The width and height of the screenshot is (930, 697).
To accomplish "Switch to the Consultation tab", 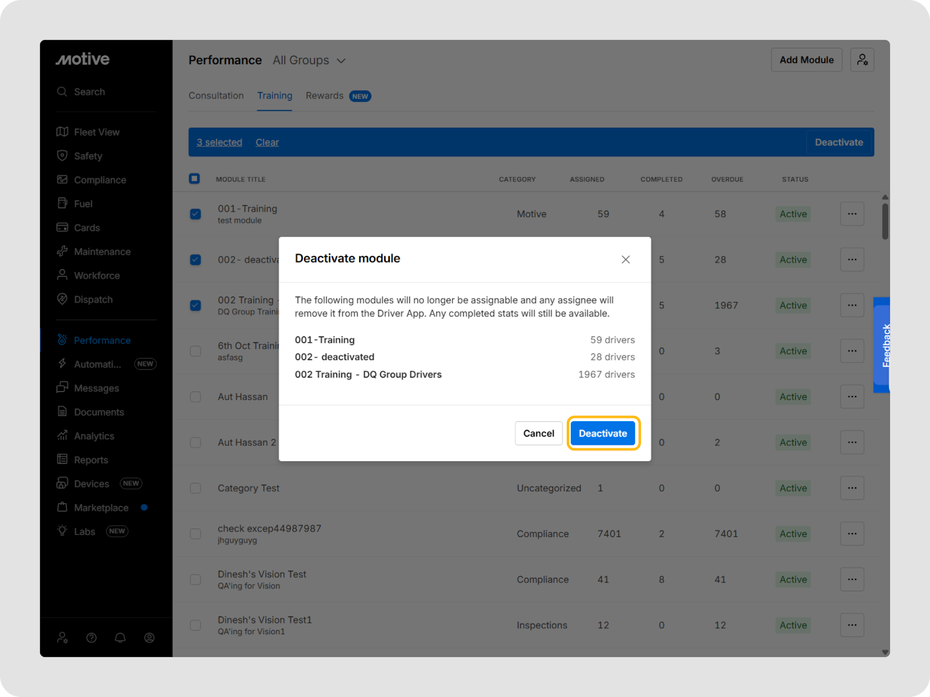I will (216, 96).
